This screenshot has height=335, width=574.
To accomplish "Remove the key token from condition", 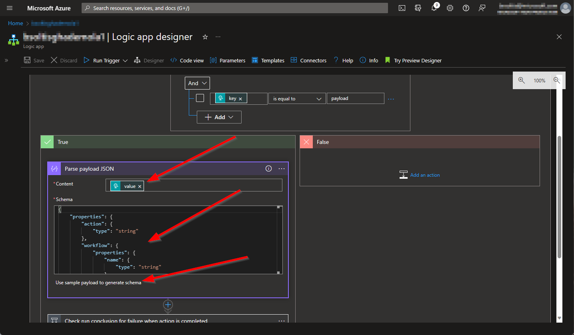I will (240, 99).
